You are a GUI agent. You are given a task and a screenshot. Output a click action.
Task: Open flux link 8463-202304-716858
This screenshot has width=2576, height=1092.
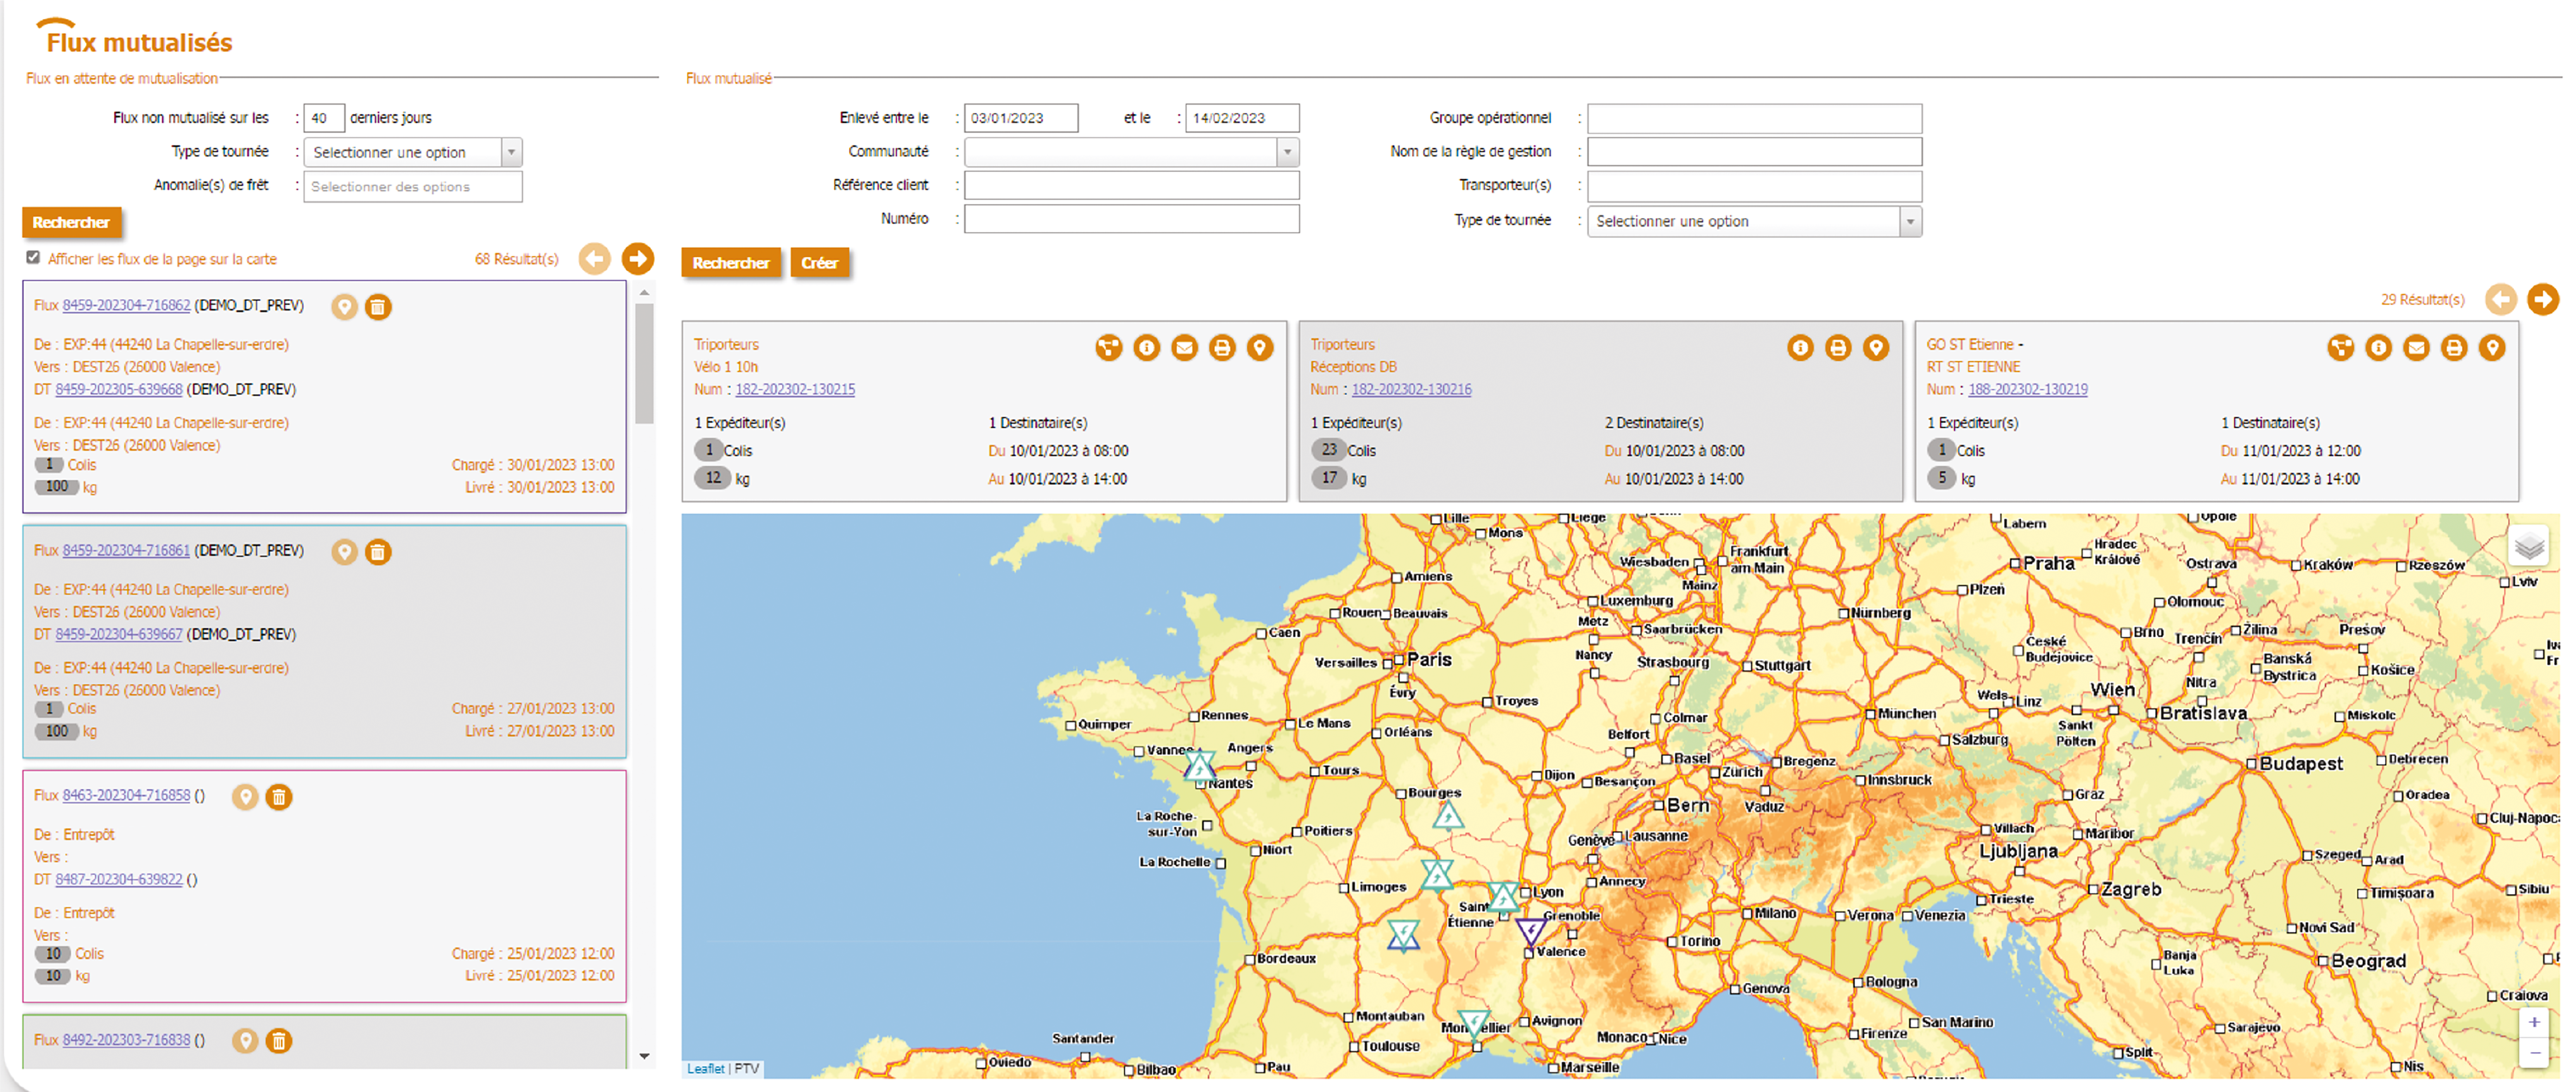coord(126,795)
